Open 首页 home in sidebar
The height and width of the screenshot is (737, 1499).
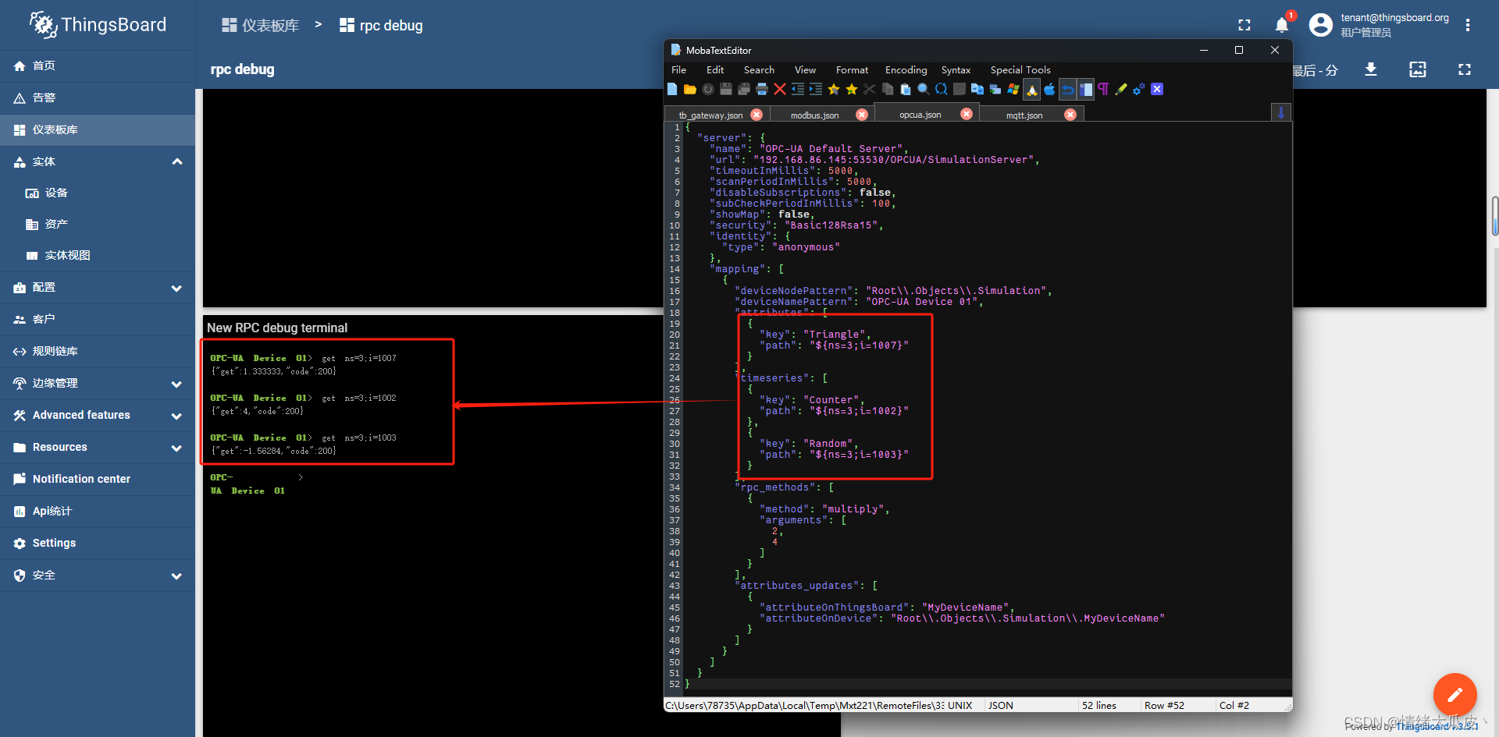(98, 66)
